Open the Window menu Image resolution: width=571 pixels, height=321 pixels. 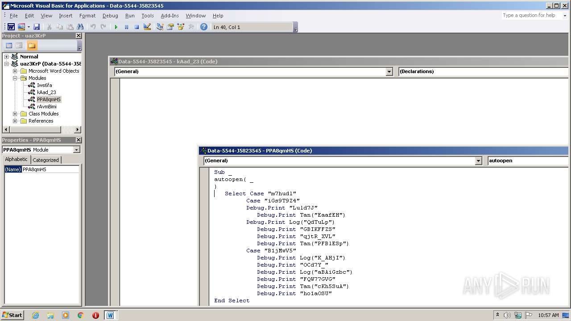tap(196, 16)
